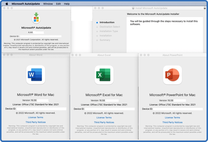Open the Apple menu
The image size is (208, 142).
pos(7,4)
